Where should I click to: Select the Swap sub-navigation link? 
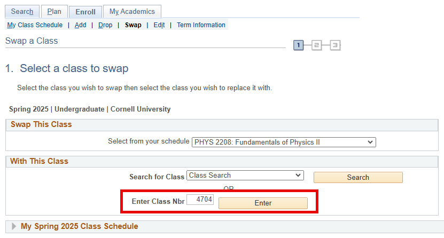pyautogui.click(x=133, y=25)
